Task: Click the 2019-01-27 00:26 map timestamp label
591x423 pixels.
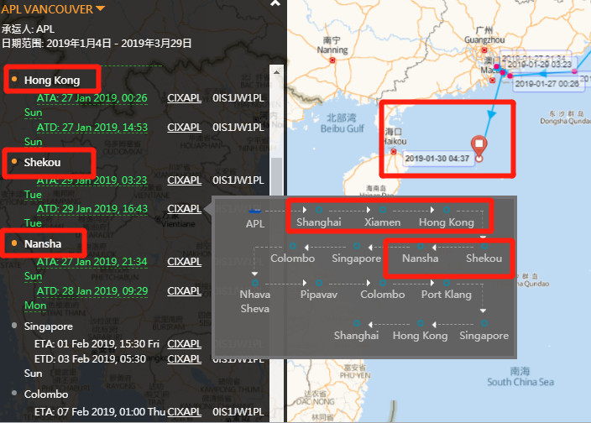Action: click(547, 84)
